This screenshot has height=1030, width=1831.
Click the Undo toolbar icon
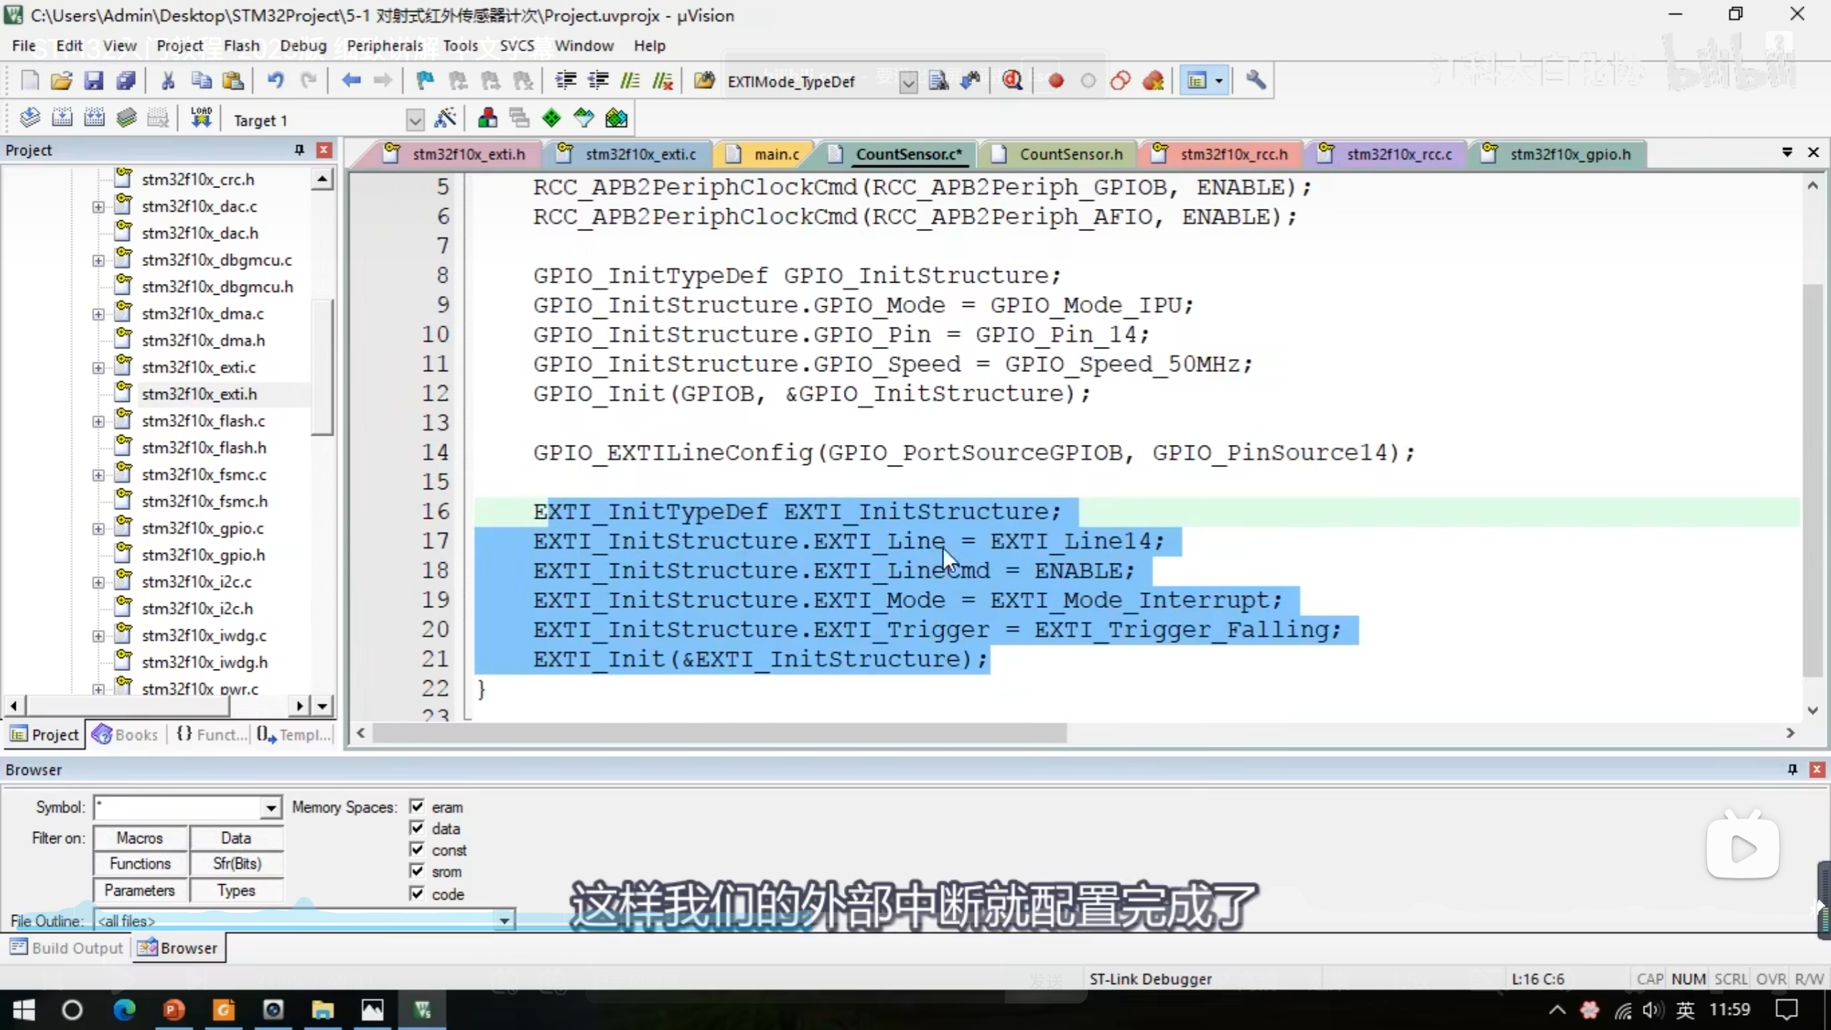tap(275, 81)
